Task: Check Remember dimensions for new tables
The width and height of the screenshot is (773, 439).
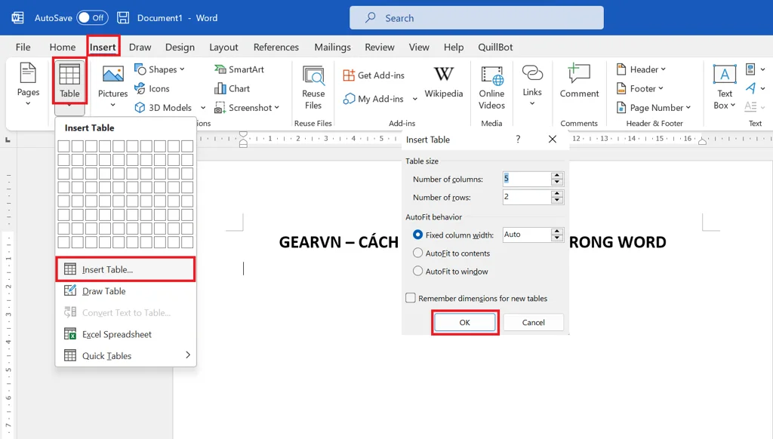Action: pyautogui.click(x=411, y=298)
